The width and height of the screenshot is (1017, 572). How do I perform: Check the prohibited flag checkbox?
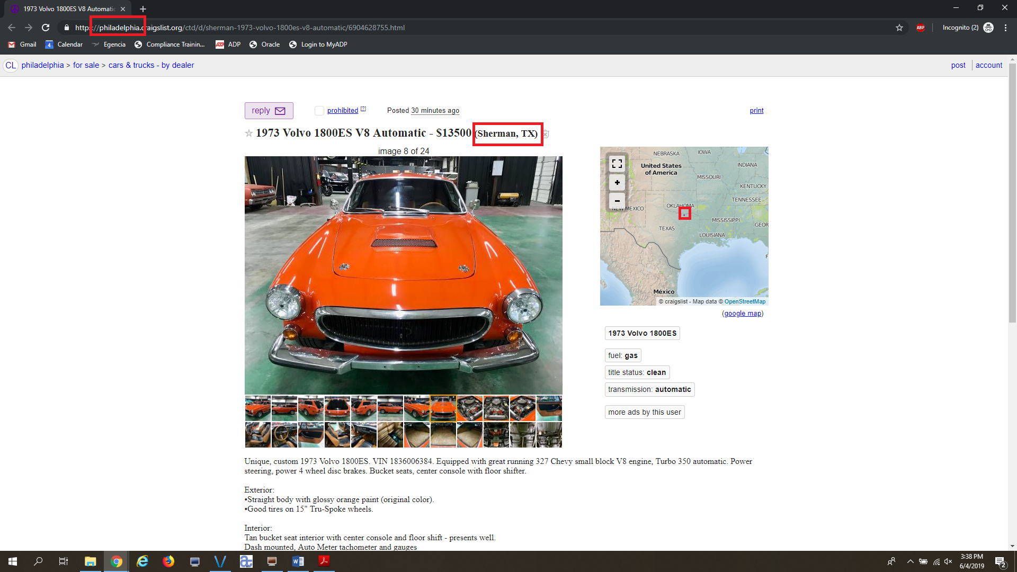pos(319,111)
